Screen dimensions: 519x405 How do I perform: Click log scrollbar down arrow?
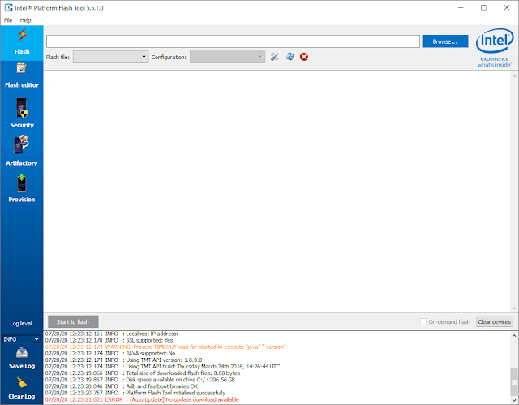[514, 400]
